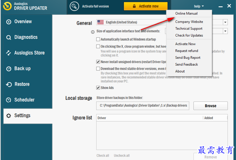
Task: Click the Overview target icon in sidebar
Action: [8, 22]
